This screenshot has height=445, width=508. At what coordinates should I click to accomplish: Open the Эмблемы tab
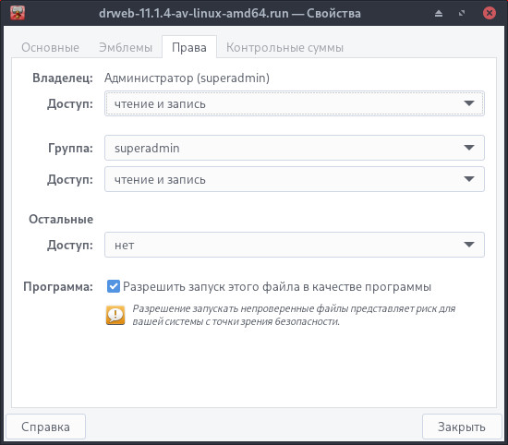[x=126, y=48]
